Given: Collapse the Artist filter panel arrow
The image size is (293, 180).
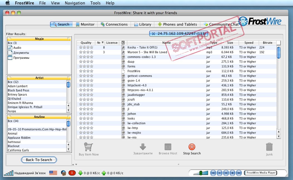Looking at the screenshot, I should click(68, 78).
